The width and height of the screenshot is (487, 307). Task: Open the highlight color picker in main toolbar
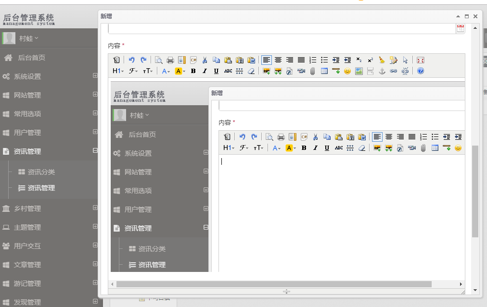tap(180, 71)
